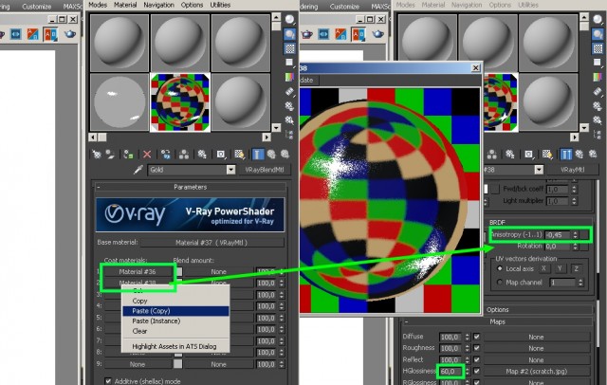Open the Gold material name dropdown

[230, 170]
